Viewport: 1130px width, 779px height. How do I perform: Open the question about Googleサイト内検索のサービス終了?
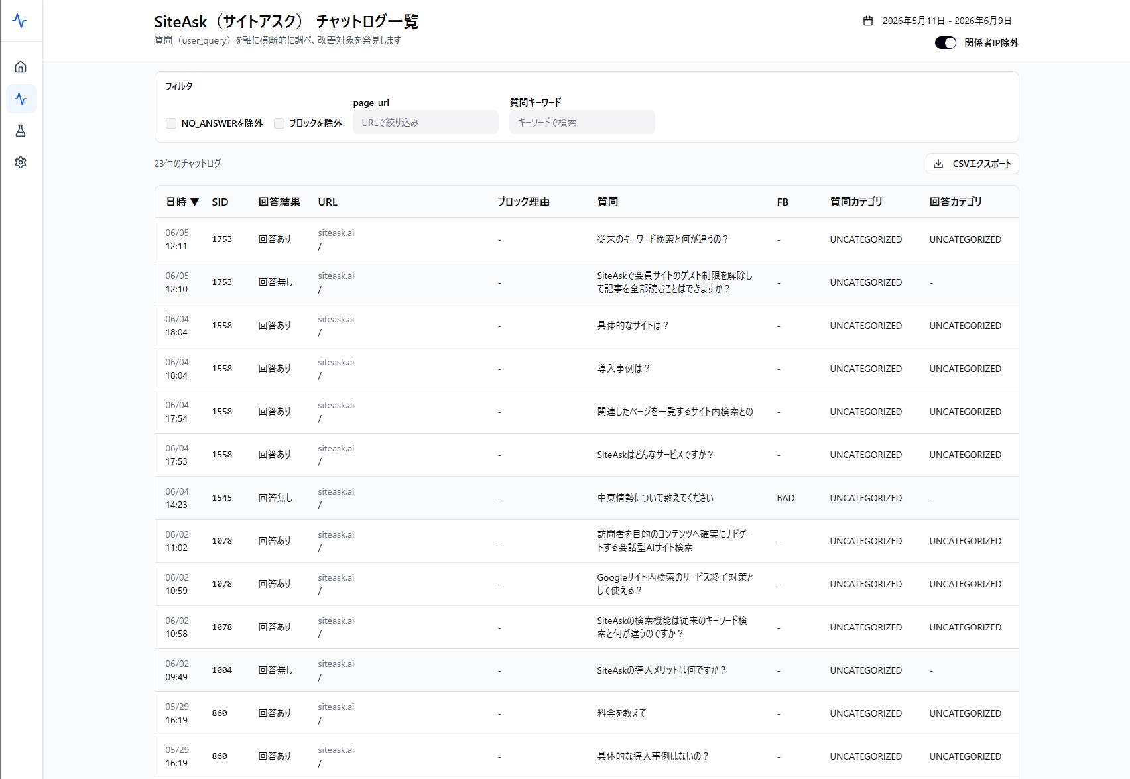(675, 584)
